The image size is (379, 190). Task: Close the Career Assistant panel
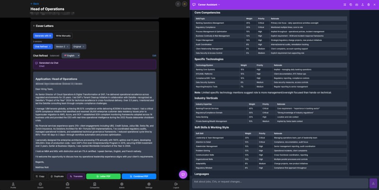[374, 5]
